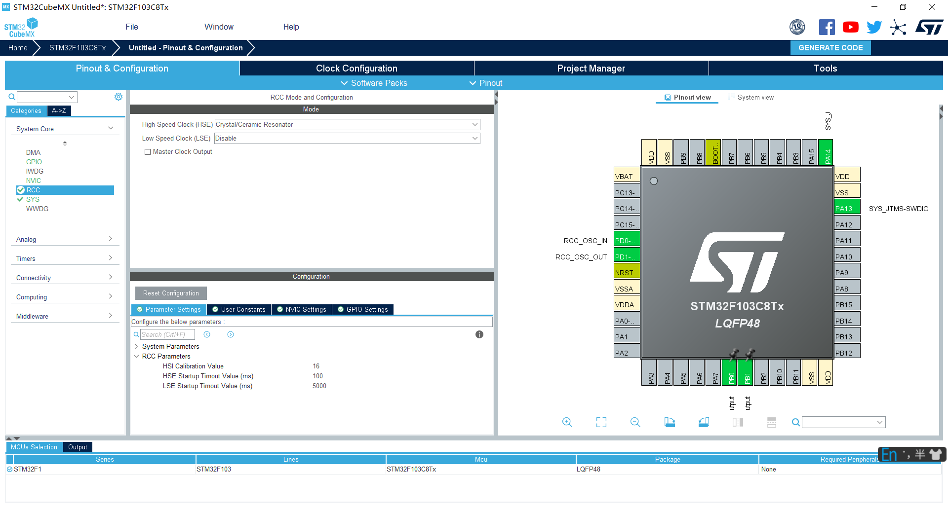
Task: Show the Output tab at bottom
Action: tap(78, 447)
